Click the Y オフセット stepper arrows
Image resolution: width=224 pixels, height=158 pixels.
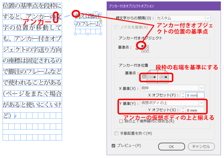pos(183,110)
